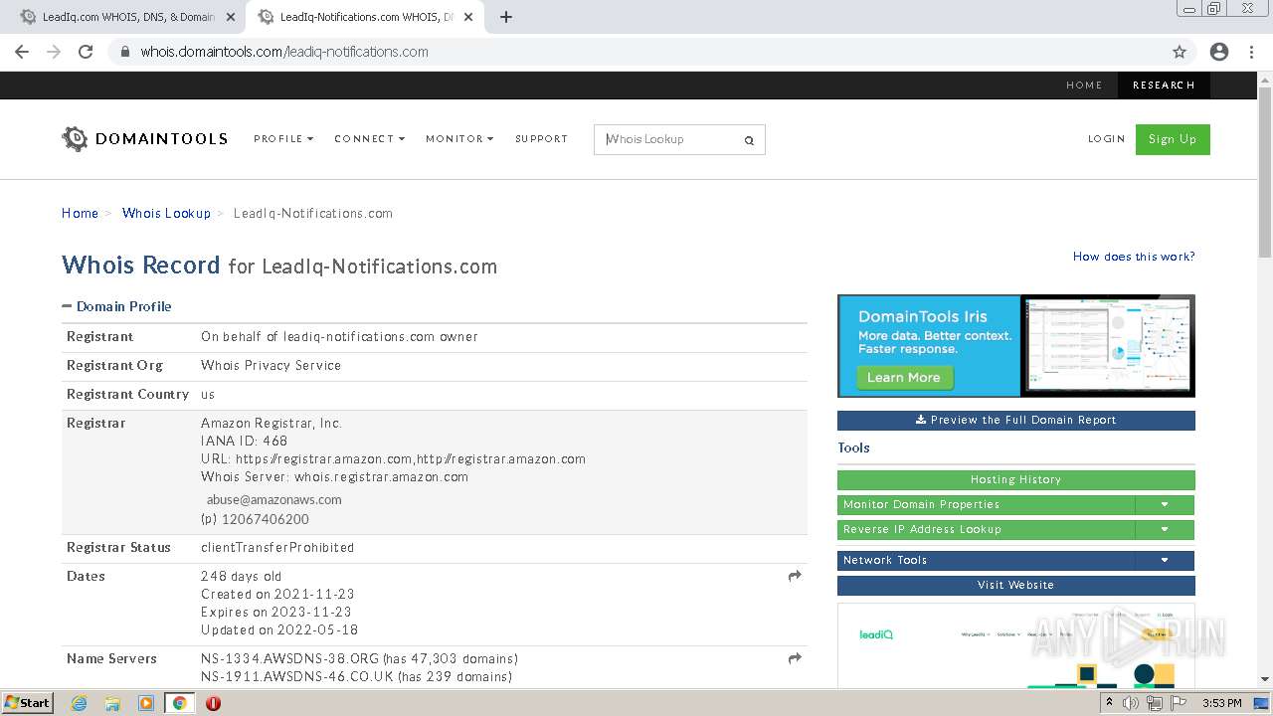Open the media player taskbar icon
This screenshot has width=1273, height=716.
pyautogui.click(x=146, y=703)
